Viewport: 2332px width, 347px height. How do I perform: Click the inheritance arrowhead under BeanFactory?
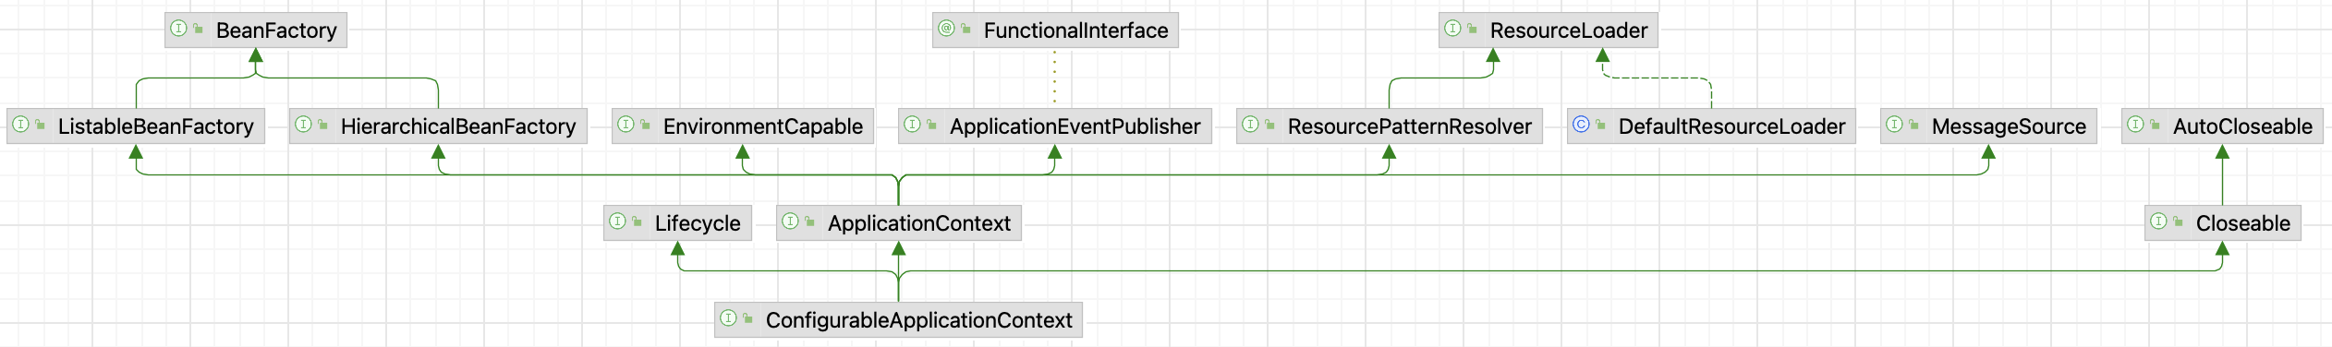coord(256,55)
